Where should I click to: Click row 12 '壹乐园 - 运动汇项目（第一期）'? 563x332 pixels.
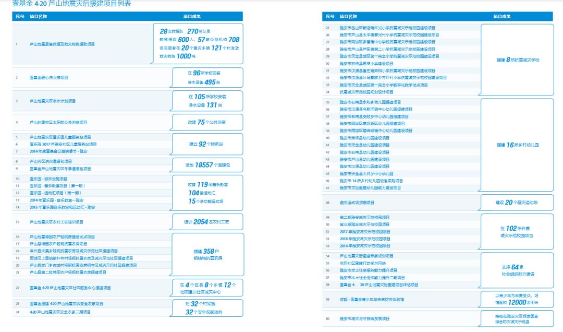point(55,193)
